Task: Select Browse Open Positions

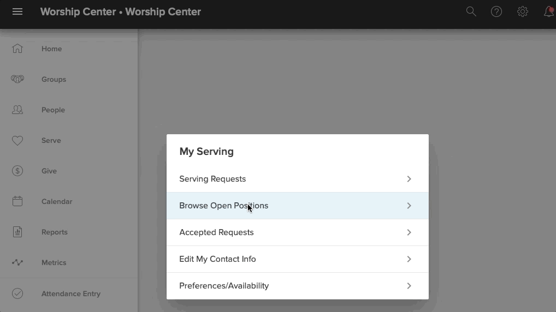Action: click(298, 206)
